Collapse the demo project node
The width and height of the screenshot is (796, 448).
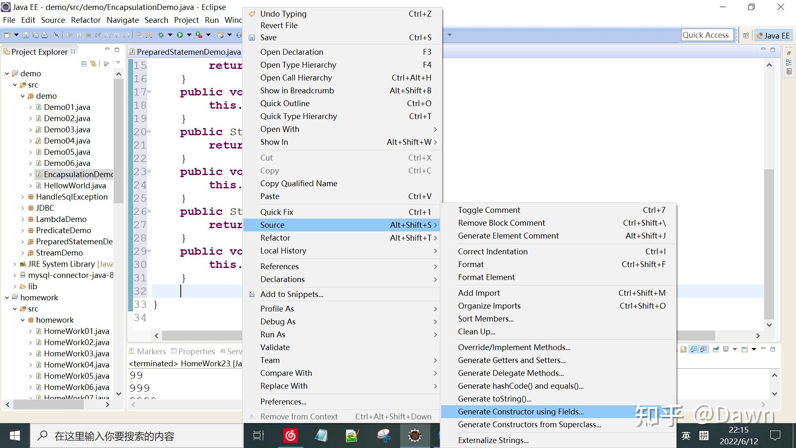(7, 73)
